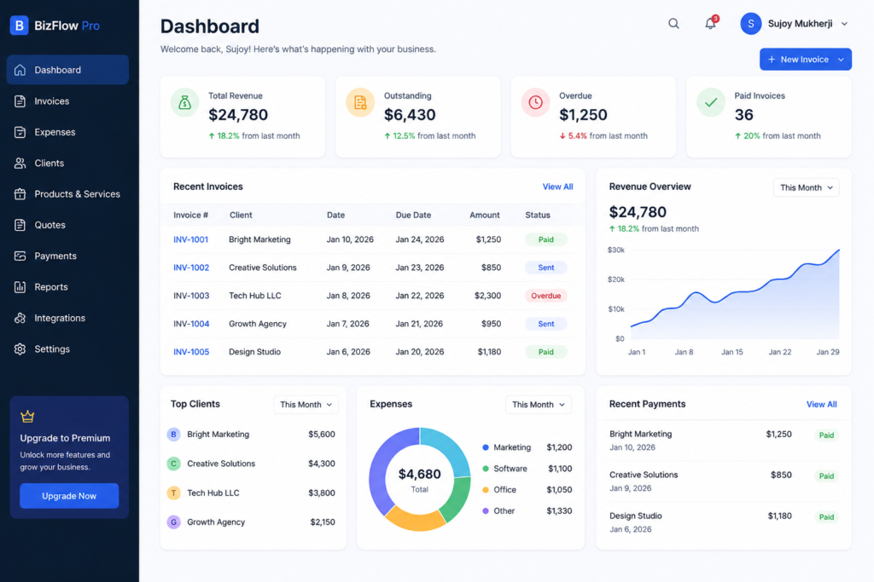Open Expenses from the sidebar menu
Image resolution: width=874 pixels, height=582 pixels.
[67, 132]
